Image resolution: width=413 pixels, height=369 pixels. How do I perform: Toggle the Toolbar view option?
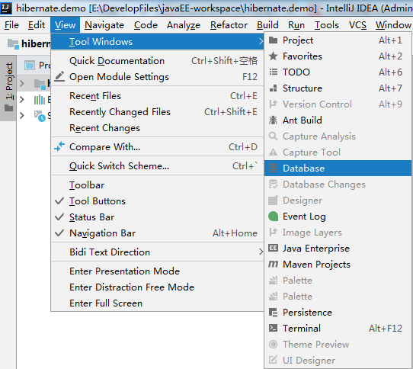(157, 185)
